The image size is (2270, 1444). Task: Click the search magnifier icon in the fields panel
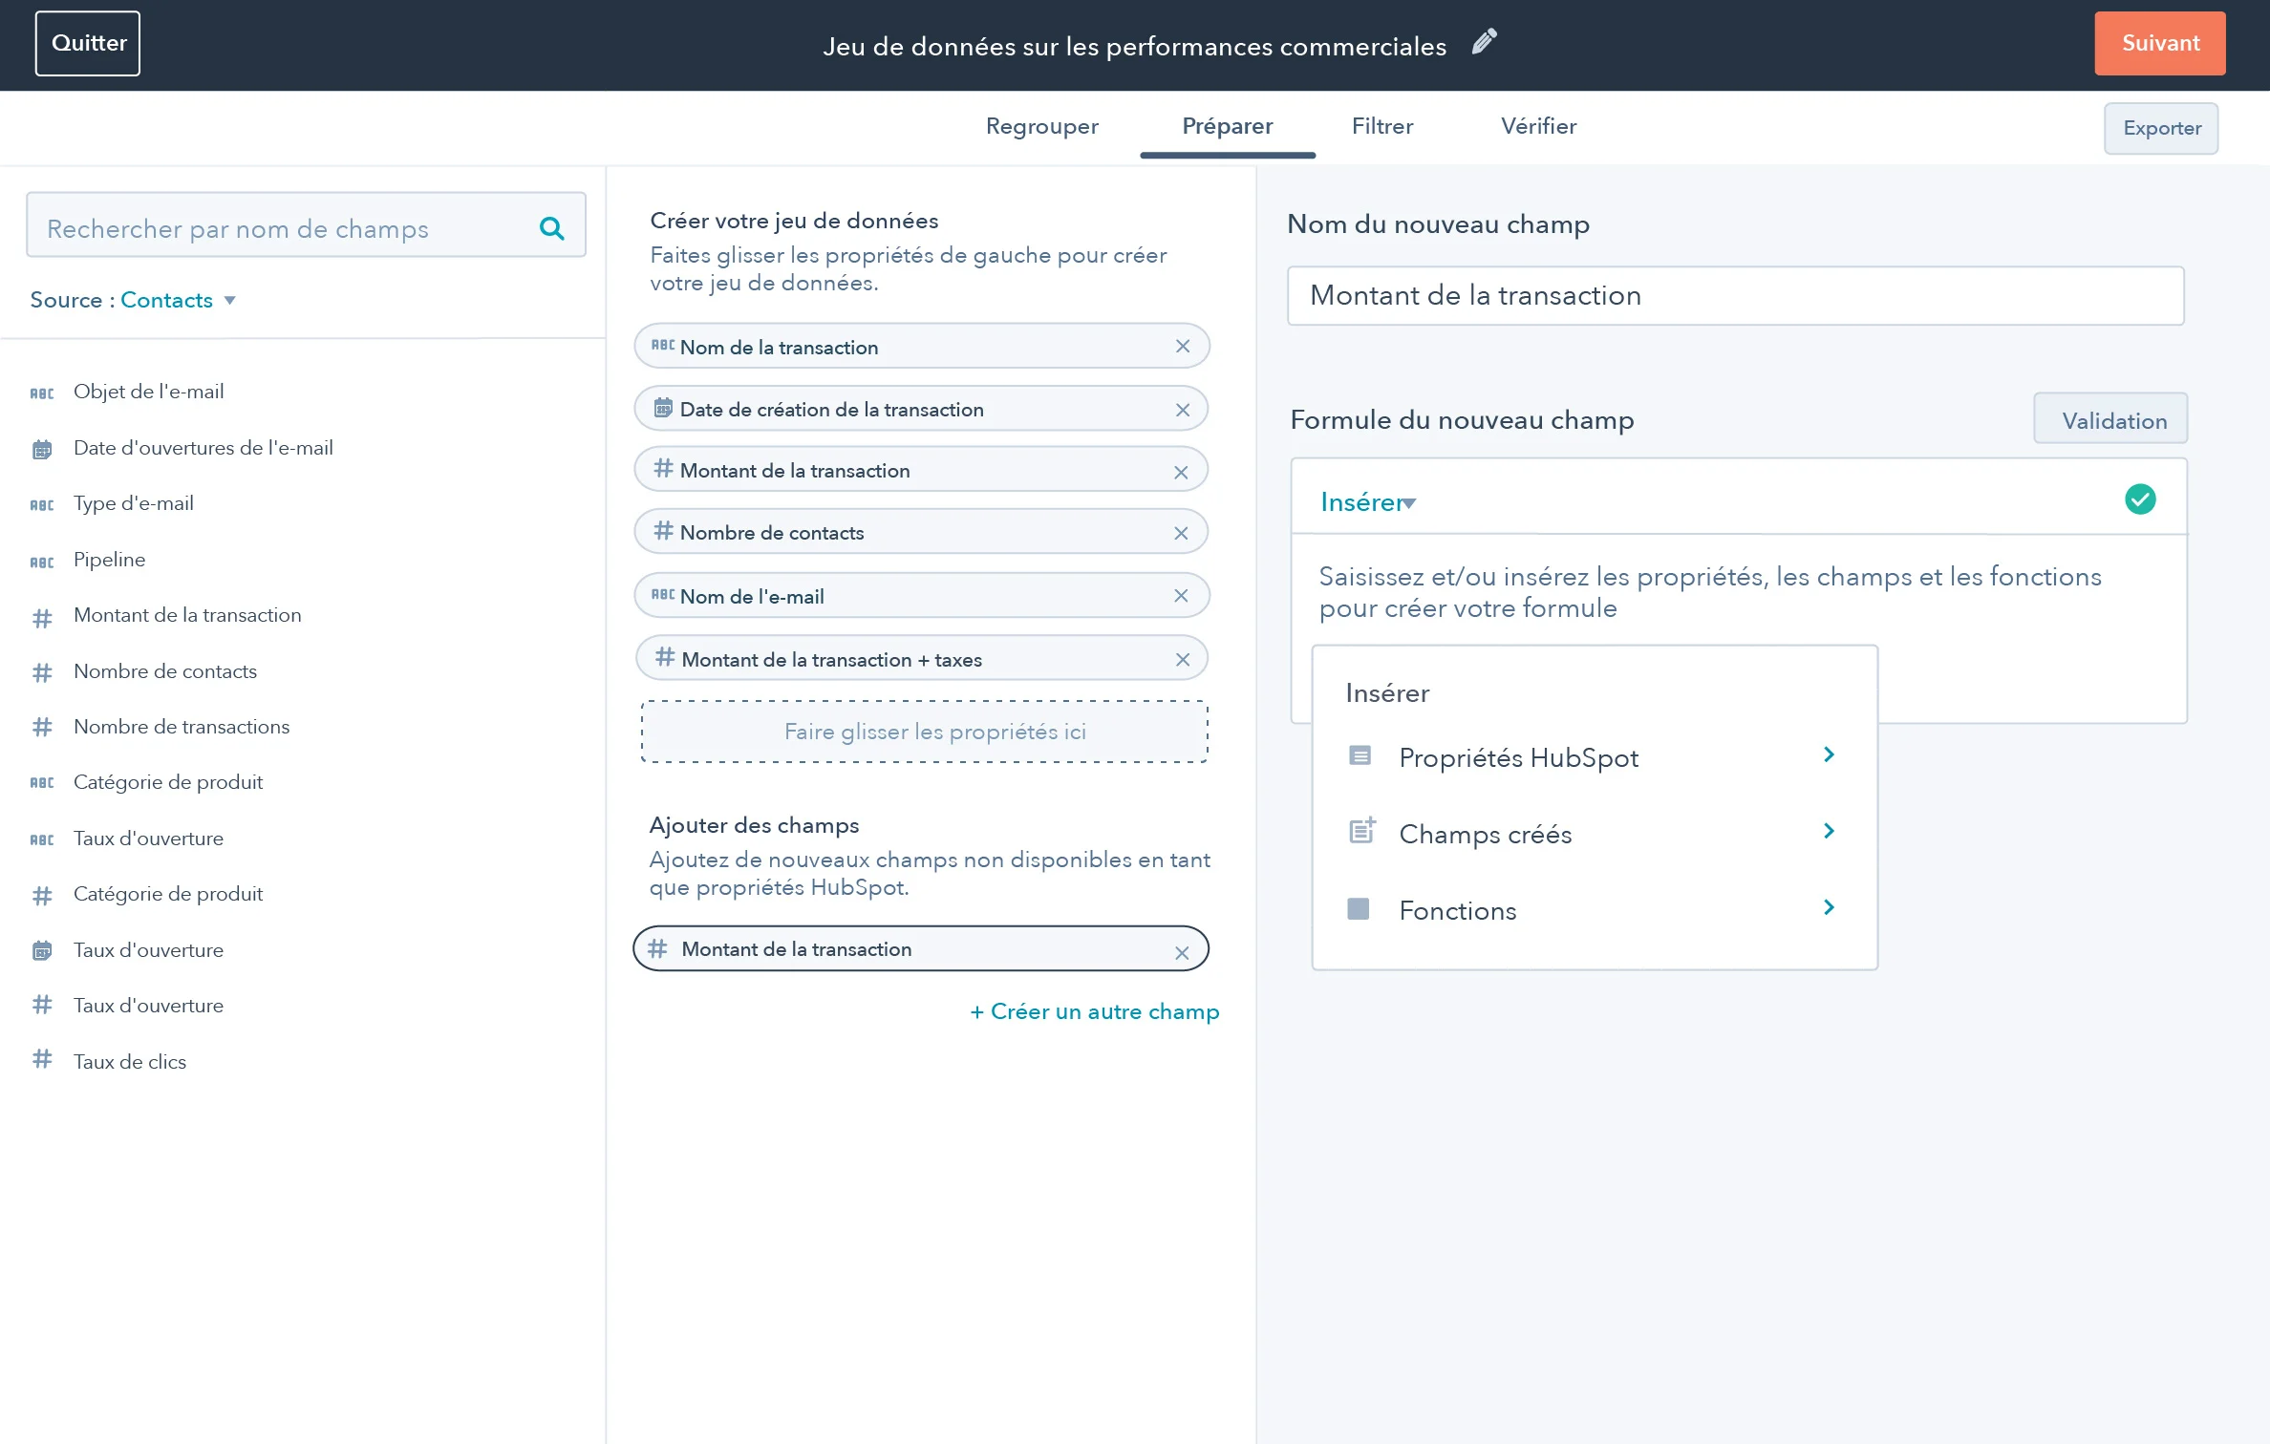(551, 227)
